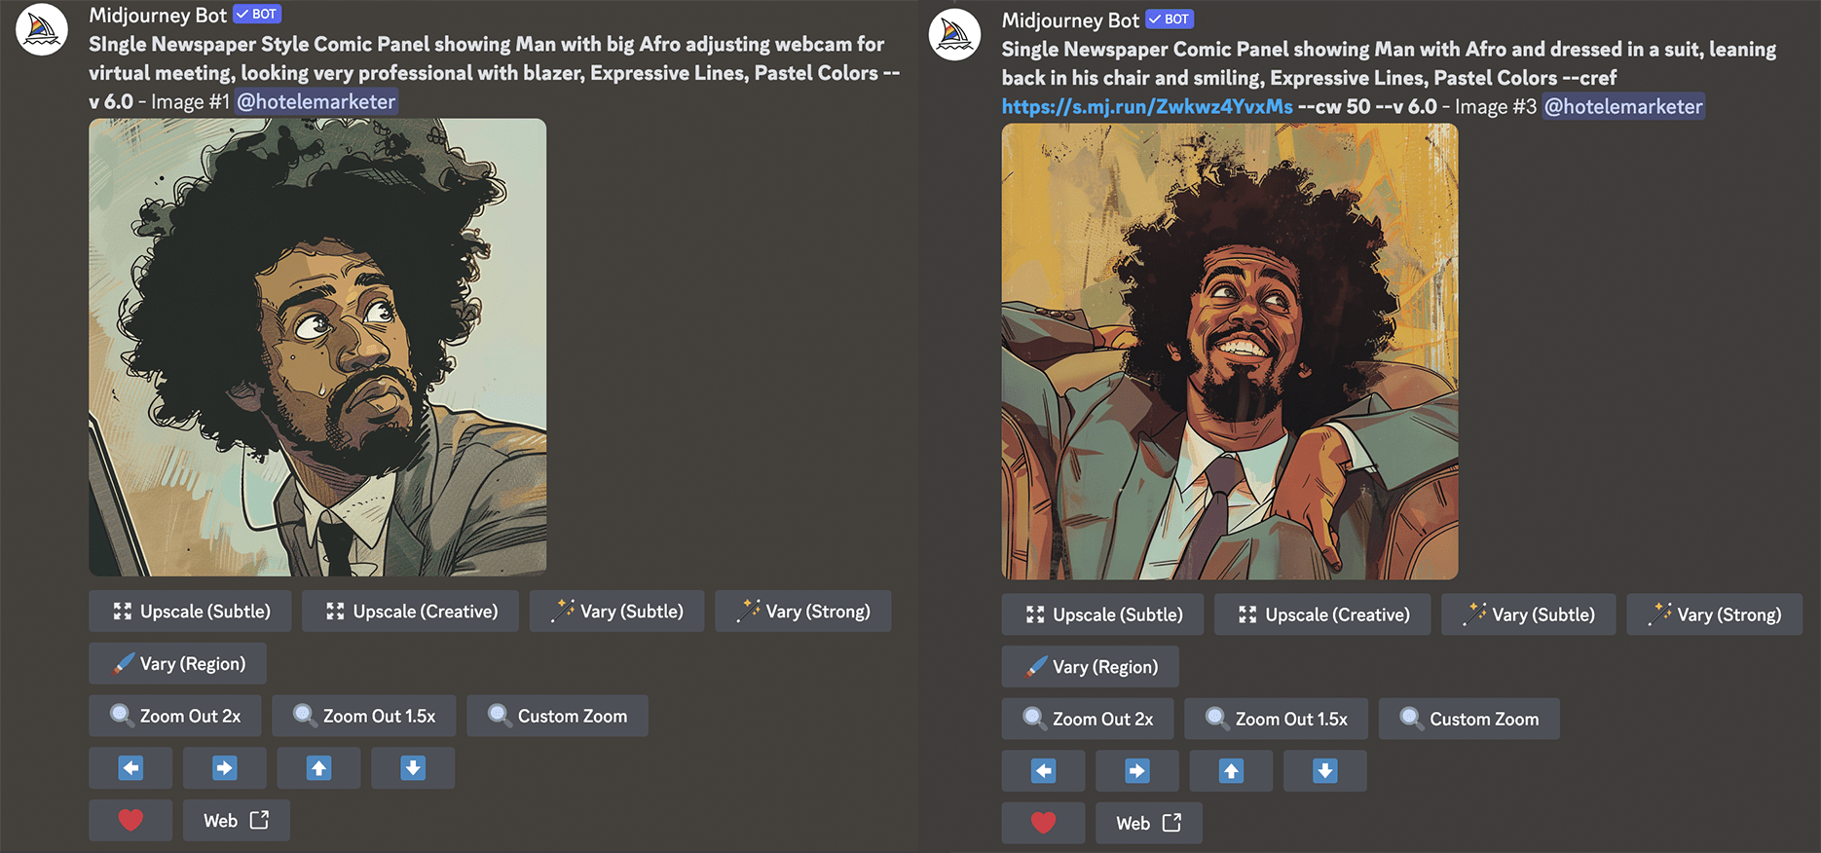Click Vary (Region) for Image #3

tap(1090, 667)
